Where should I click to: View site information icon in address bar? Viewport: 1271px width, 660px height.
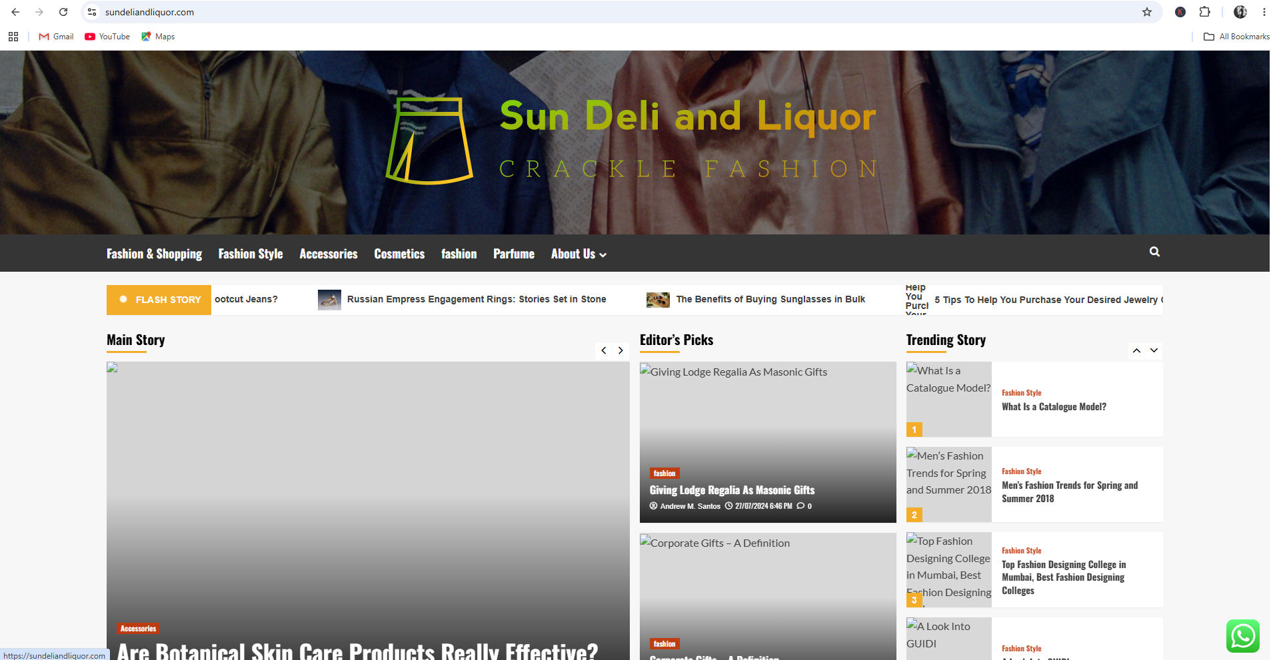92,12
